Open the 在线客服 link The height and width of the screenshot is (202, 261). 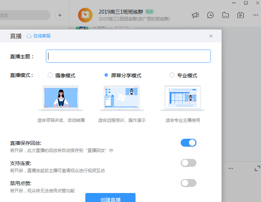[42, 36]
